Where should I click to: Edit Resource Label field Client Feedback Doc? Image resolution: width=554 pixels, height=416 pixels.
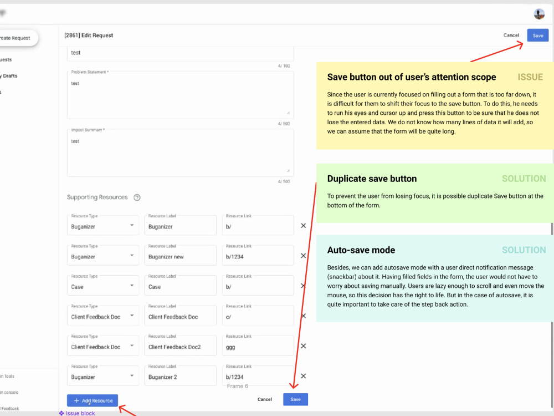[x=181, y=316]
